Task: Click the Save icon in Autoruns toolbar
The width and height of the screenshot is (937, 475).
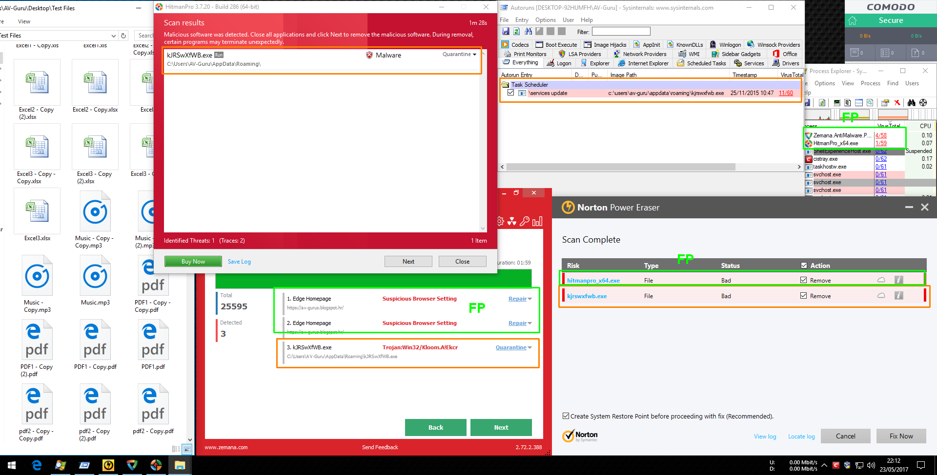Action: coord(506,32)
